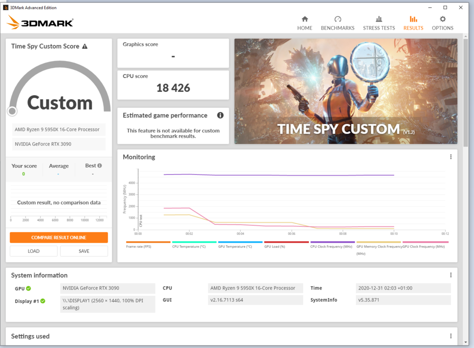Click the Your score value 0
Viewport: 474px width, 348px height.
24,174
